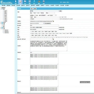The width and height of the screenshot is (94, 94).
Task: Click the calendar icon next to publish time
Action: click(x=44, y=23)
